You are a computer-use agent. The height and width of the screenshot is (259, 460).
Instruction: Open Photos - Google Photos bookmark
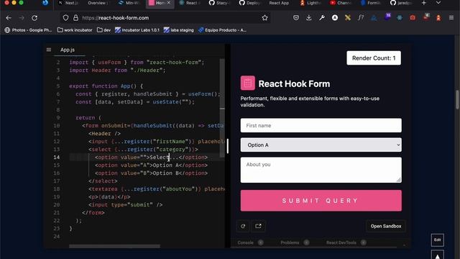tap(28, 30)
